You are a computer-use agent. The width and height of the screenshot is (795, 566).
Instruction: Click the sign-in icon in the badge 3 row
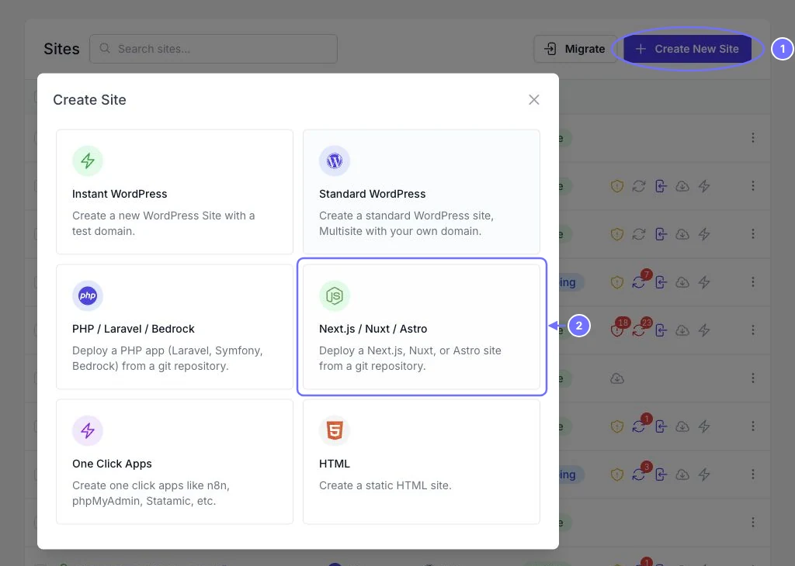661,475
